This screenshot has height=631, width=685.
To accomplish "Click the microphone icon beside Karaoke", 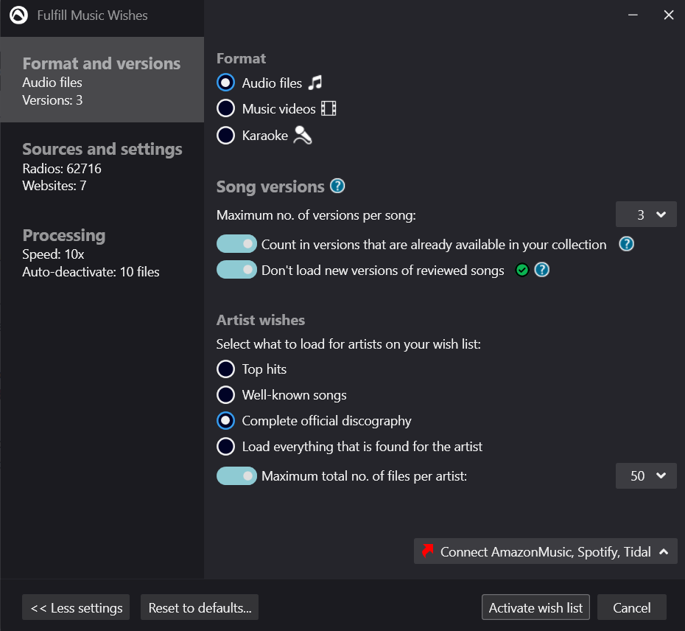I will [x=302, y=135].
